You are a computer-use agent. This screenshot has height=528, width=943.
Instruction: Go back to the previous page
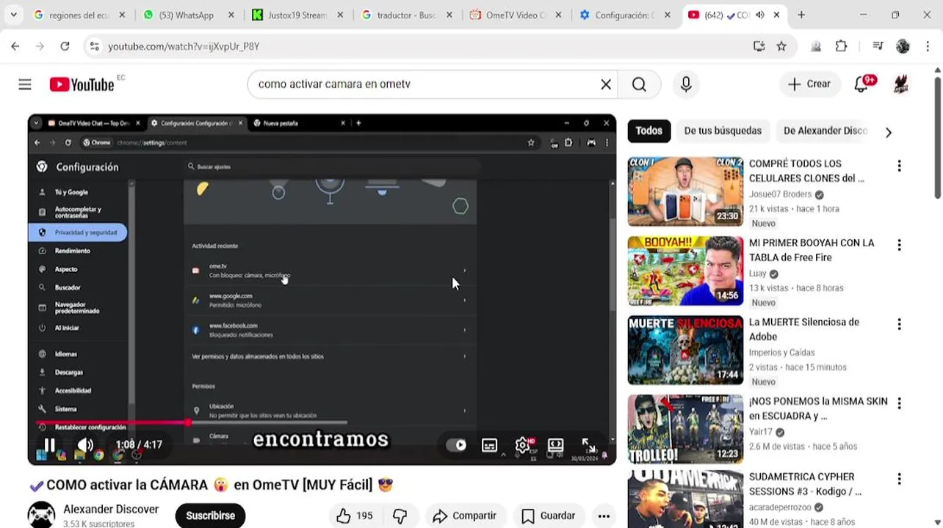tap(15, 46)
